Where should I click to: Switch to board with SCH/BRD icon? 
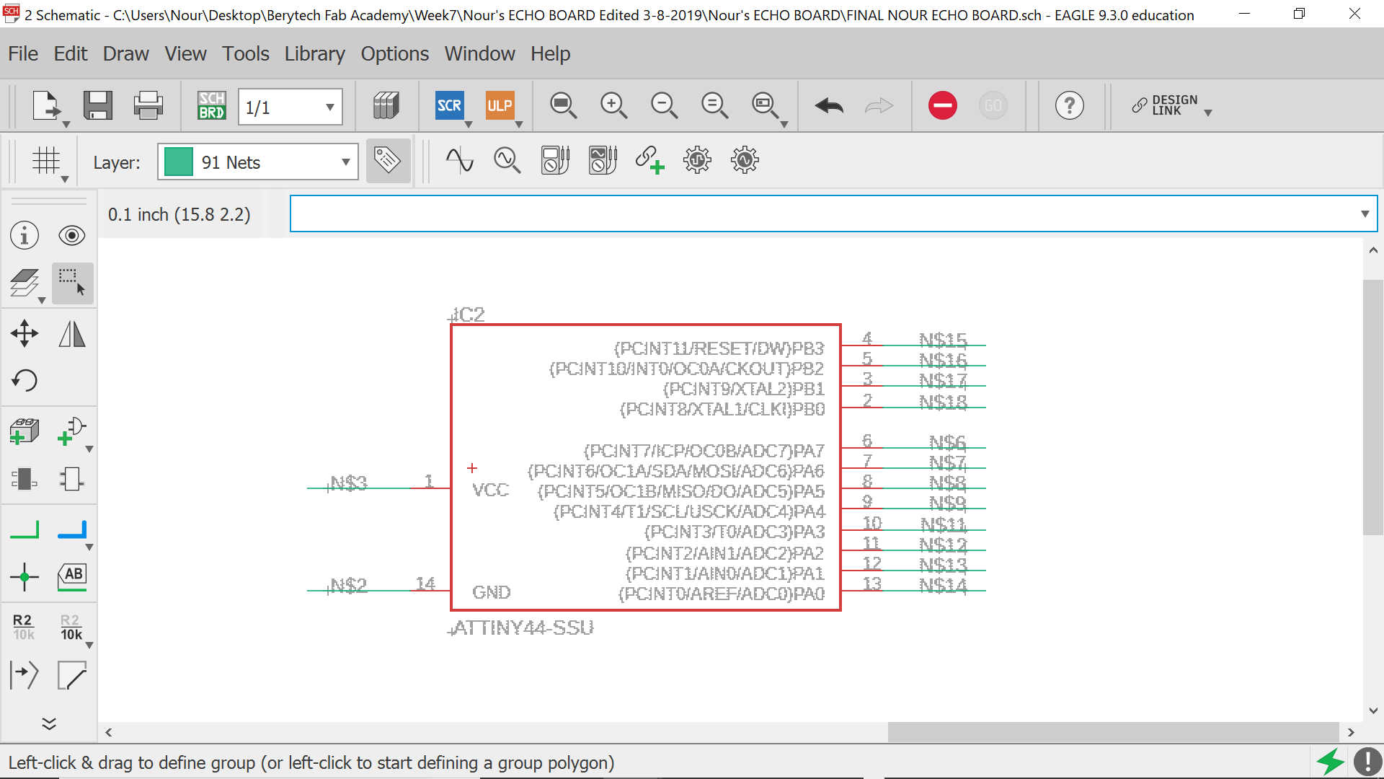pos(212,106)
